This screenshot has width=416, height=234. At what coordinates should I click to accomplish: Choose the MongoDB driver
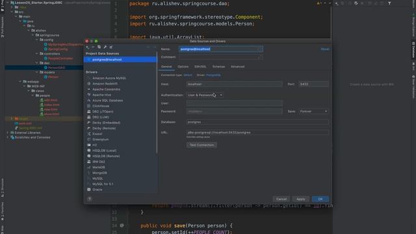tap(99, 173)
